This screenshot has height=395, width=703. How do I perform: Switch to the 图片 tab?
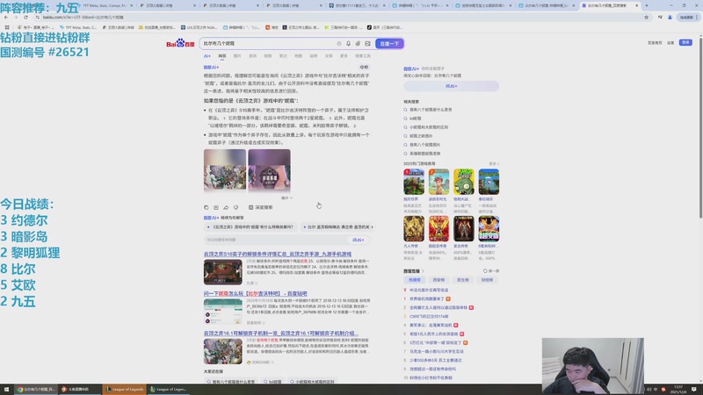[237, 56]
